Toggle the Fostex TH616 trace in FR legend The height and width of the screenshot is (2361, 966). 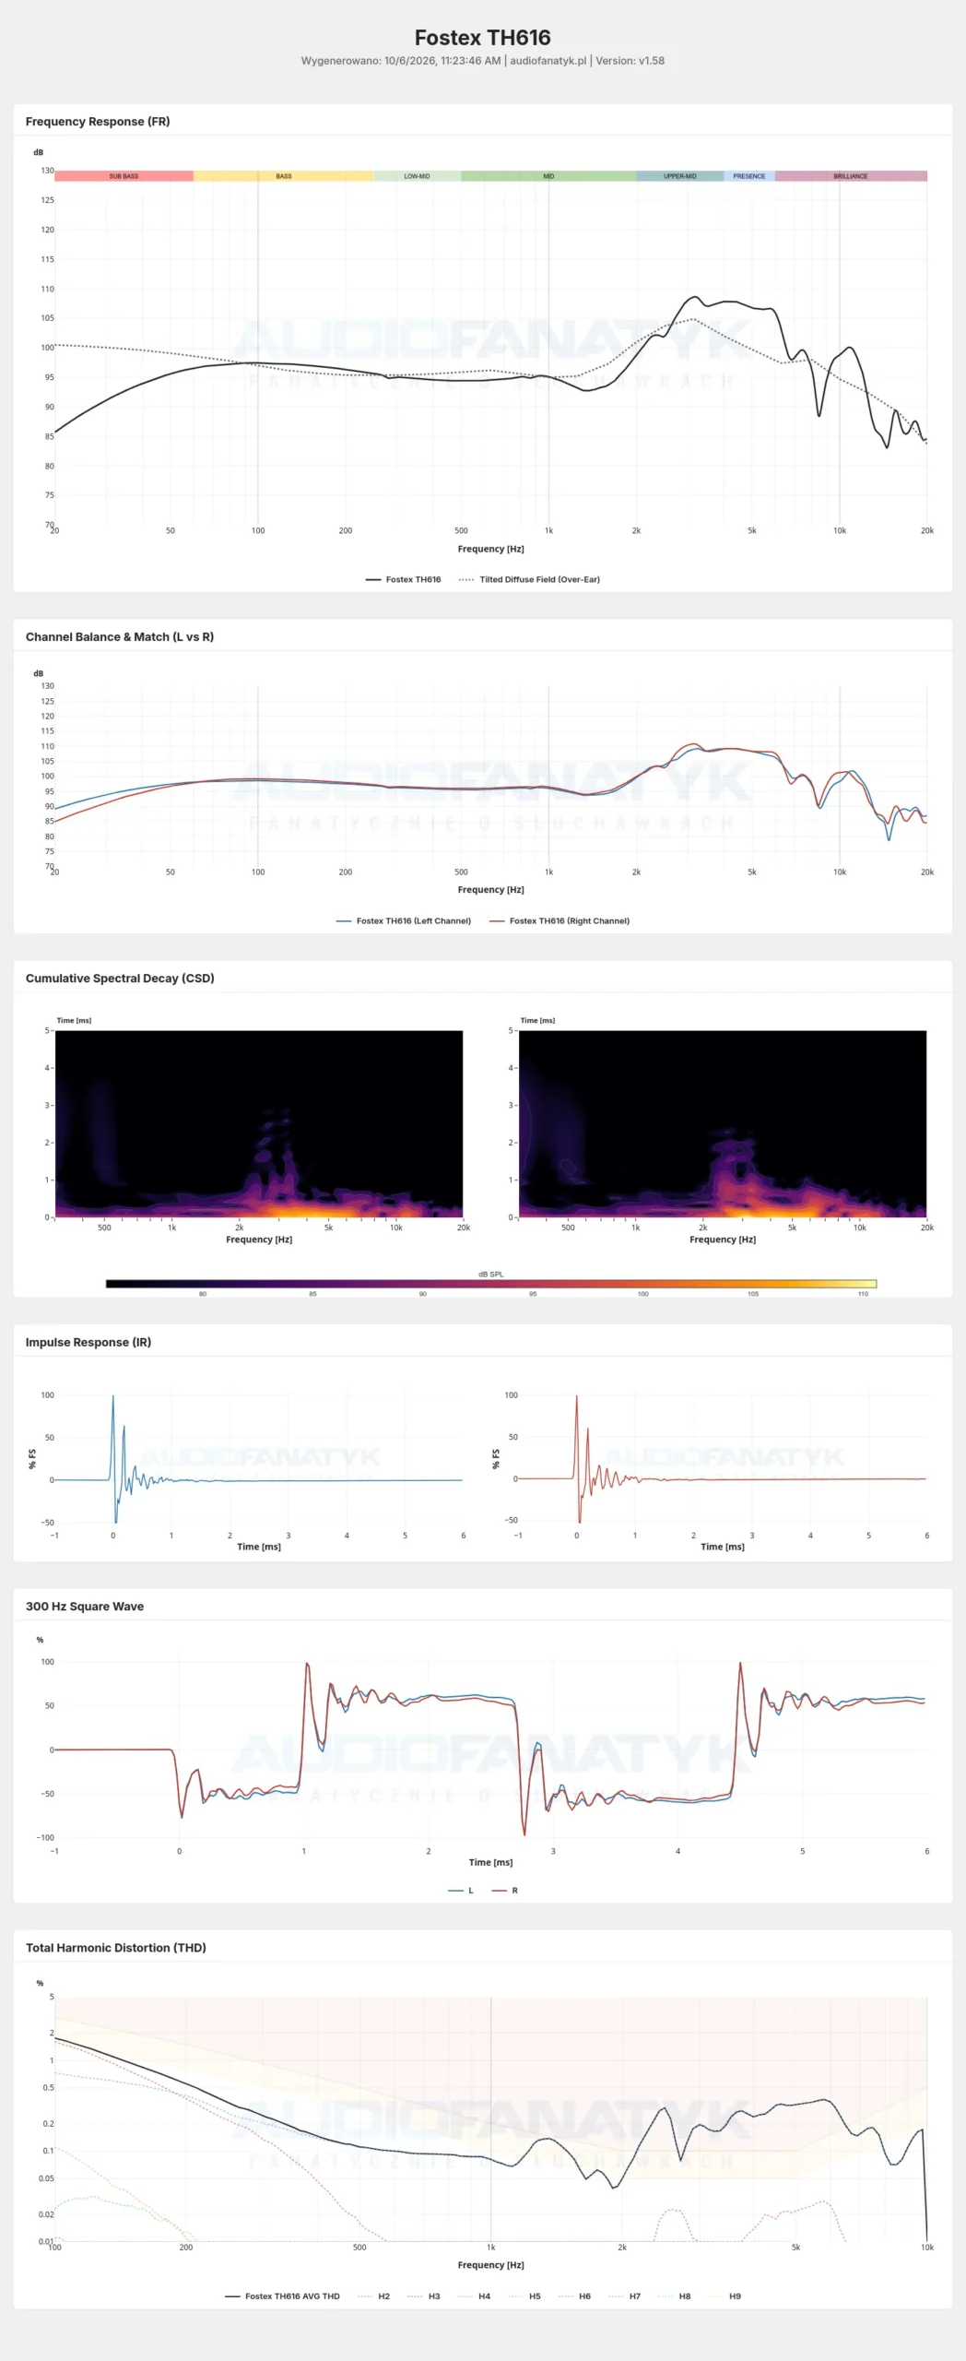[x=403, y=579]
